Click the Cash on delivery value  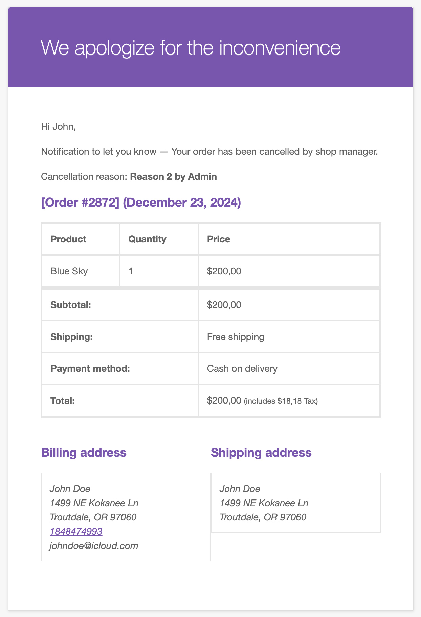point(242,368)
